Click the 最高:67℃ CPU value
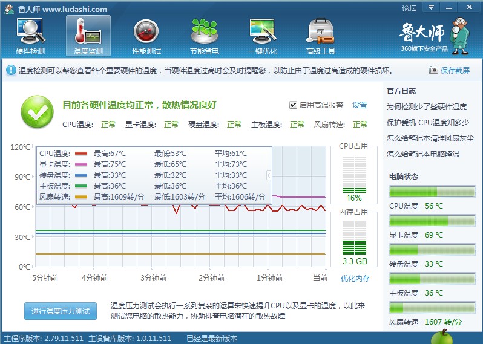Image resolution: width=483 pixels, height=344 pixels. coord(110,153)
